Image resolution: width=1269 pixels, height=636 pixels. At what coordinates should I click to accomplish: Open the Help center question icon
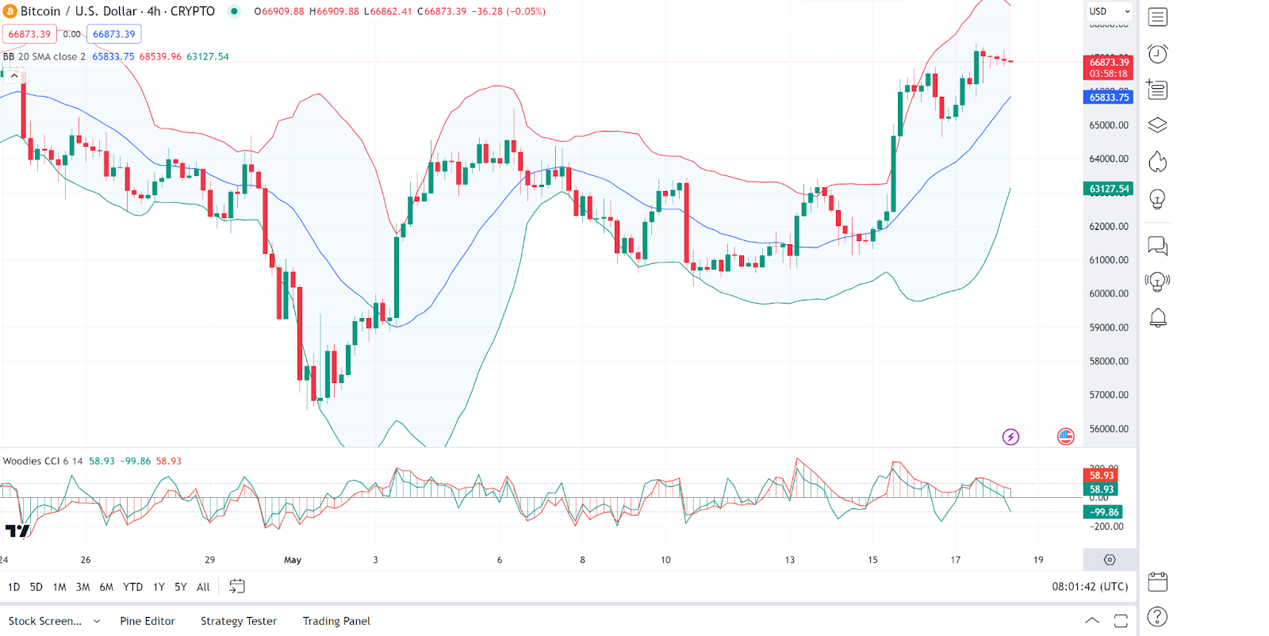pyautogui.click(x=1157, y=616)
